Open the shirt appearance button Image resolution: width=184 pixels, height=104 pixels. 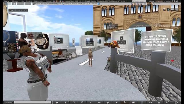click(x=116, y=102)
